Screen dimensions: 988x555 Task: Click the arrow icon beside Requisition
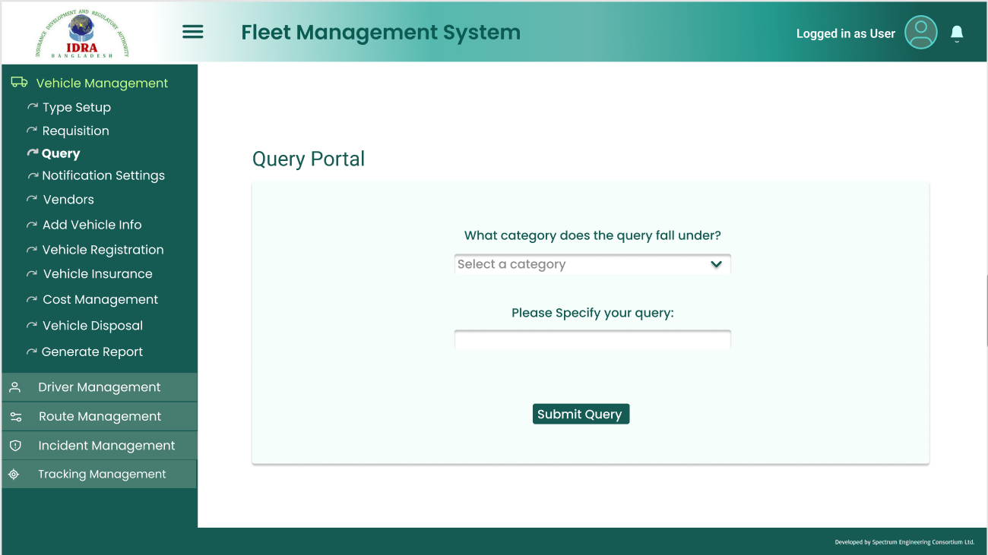coord(32,131)
